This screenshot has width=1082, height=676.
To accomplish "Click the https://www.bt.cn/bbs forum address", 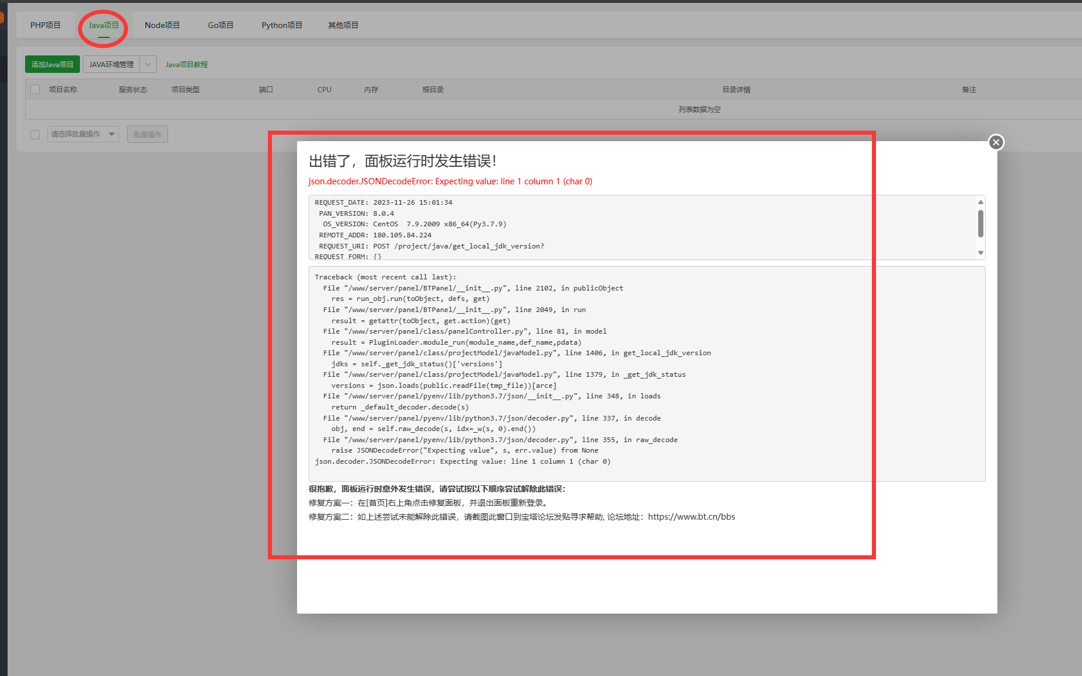I will pyautogui.click(x=692, y=517).
